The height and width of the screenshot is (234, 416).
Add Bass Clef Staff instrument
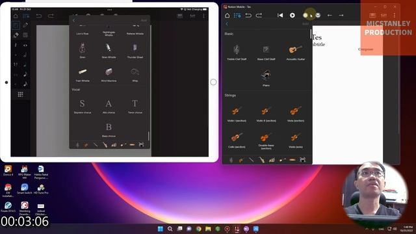click(x=266, y=52)
